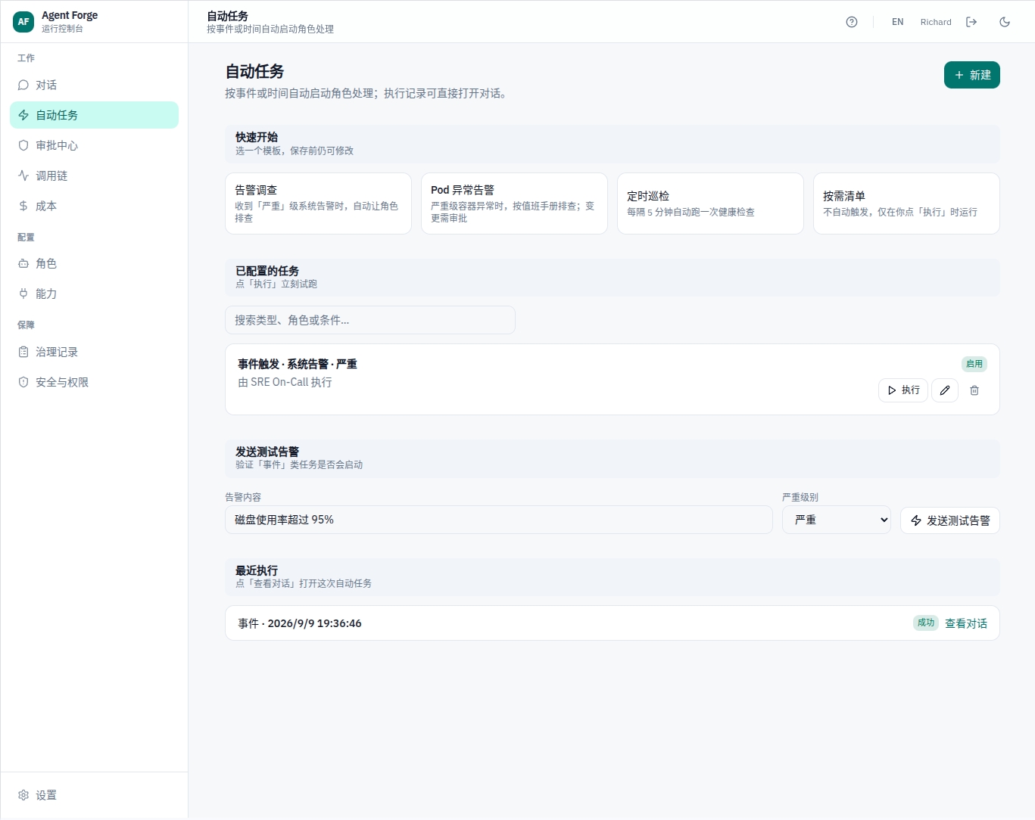
Task: Open the 成本 page
Action: click(94, 206)
